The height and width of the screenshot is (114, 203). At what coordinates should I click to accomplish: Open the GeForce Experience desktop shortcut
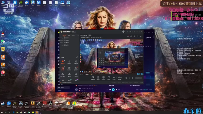[x=21, y=4]
